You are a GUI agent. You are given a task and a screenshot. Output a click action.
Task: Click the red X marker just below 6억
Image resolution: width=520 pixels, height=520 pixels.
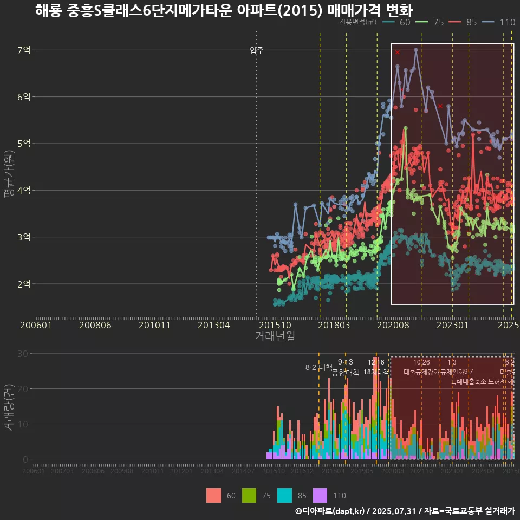[x=440, y=106]
